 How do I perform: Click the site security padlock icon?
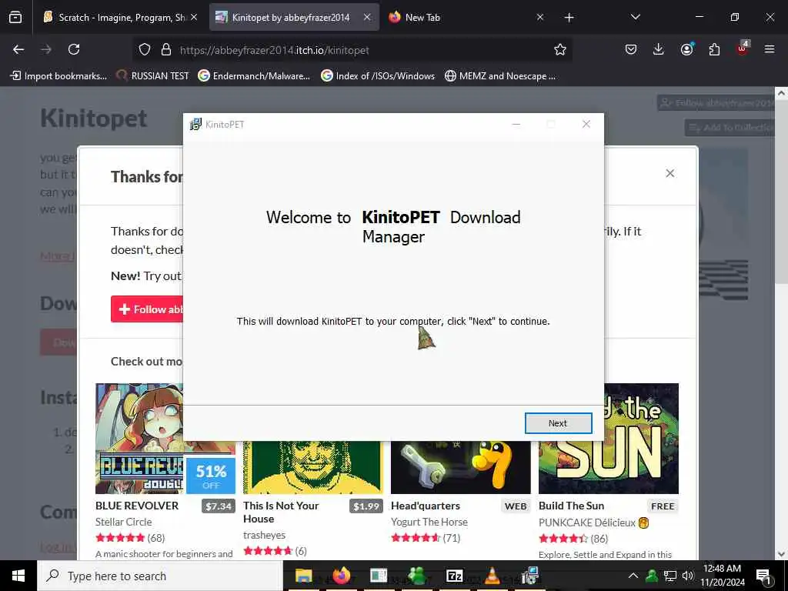(x=166, y=50)
